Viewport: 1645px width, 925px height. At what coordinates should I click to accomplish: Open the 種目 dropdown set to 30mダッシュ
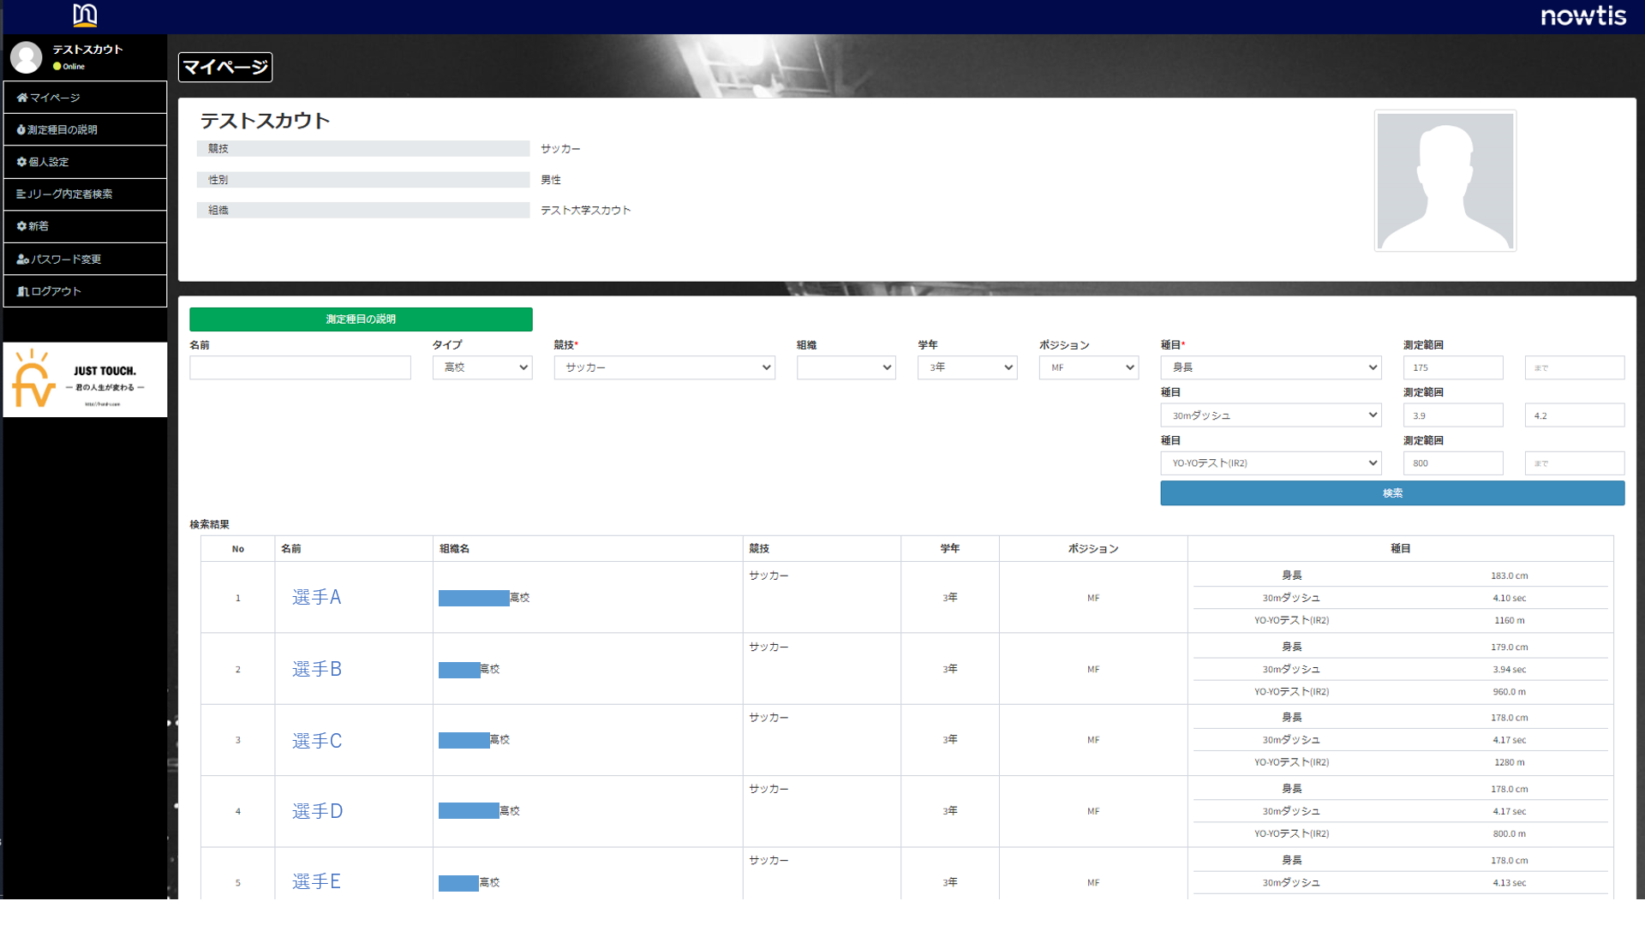tap(1271, 415)
